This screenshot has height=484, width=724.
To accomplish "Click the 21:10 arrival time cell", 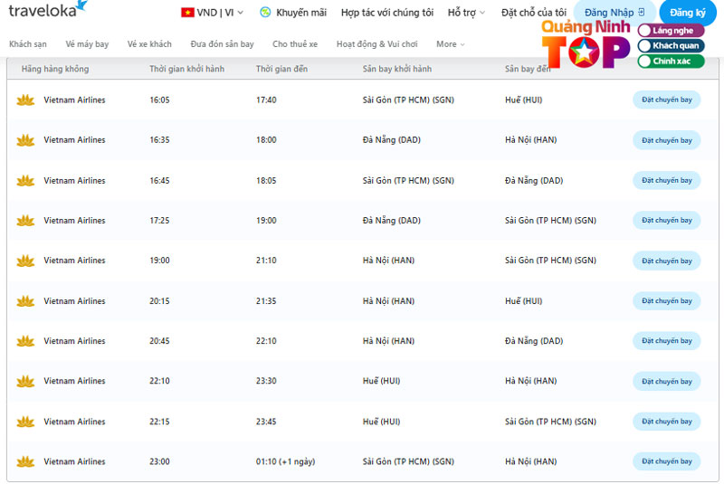I will tap(266, 261).
